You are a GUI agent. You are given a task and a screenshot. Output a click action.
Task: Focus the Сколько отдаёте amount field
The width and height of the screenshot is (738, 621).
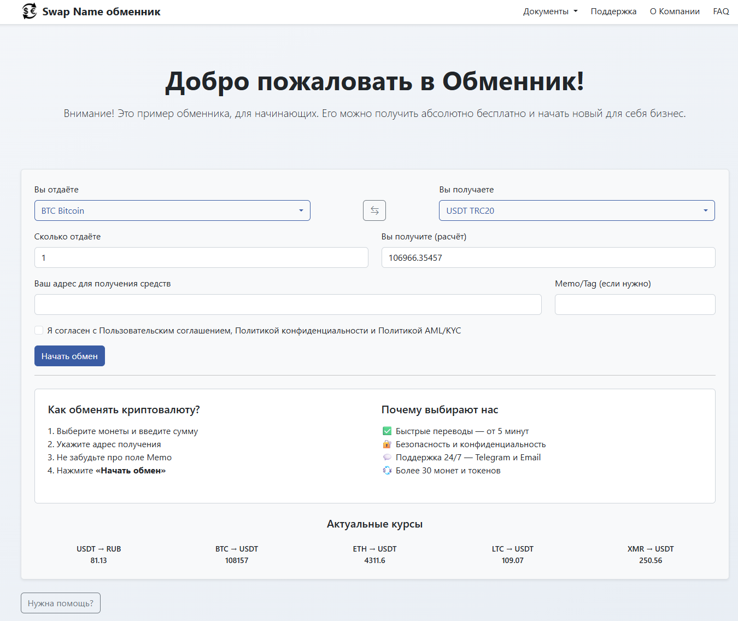[x=201, y=257]
